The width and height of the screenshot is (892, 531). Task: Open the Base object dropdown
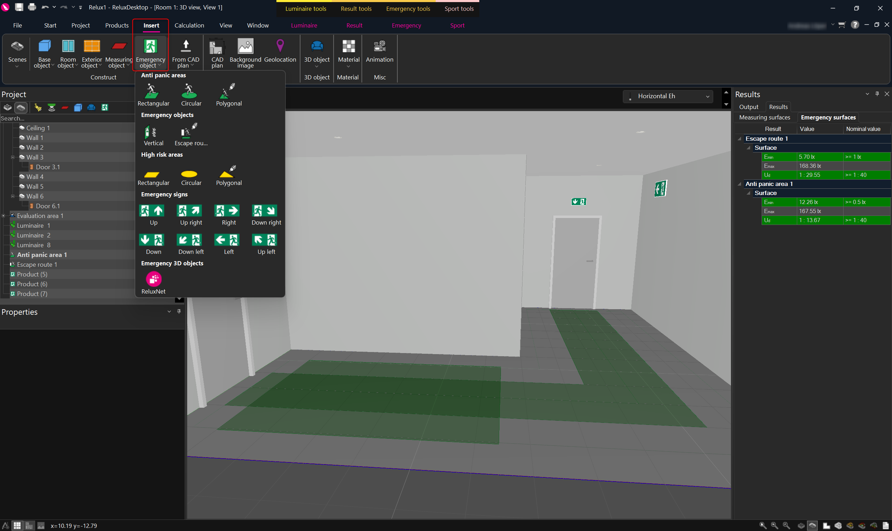tap(44, 53)
